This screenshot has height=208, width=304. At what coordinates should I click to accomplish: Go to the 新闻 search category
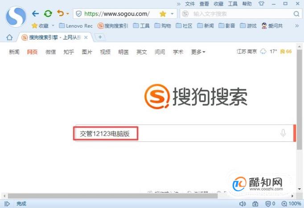pyautogui.click(x=14, y=52)
